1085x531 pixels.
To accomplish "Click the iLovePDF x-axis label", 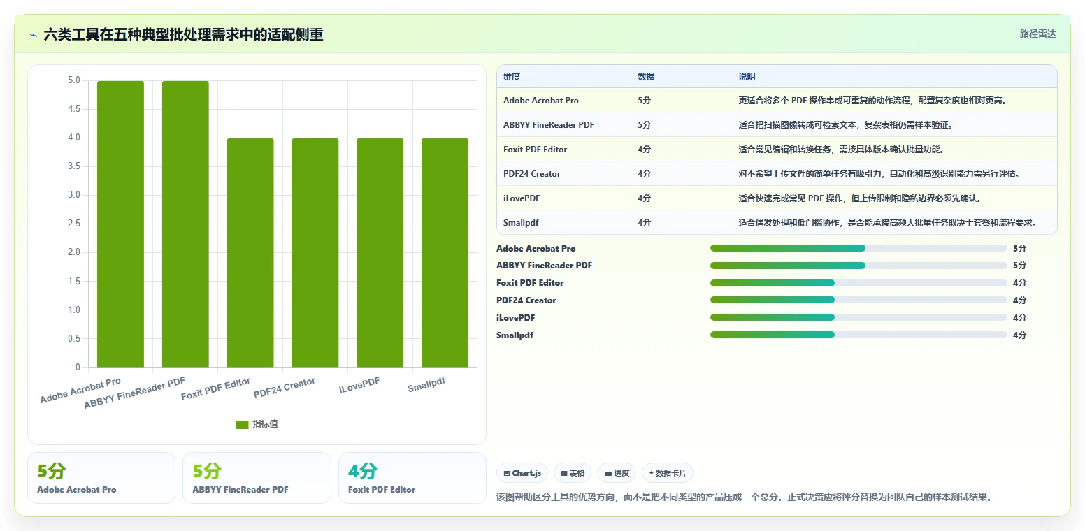I will click(359, 384).
